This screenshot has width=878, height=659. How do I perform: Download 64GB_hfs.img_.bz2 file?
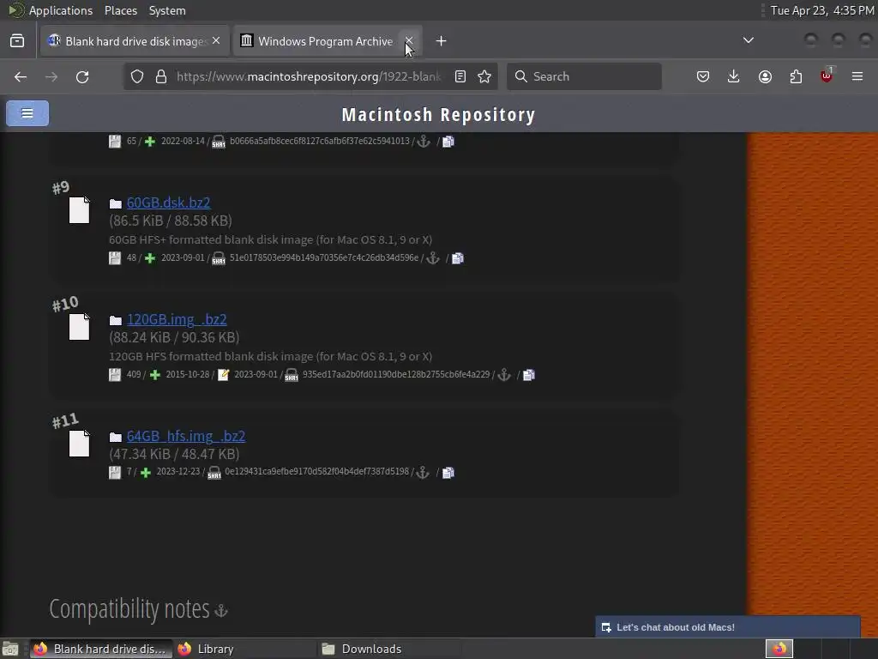click(x=186, y=435)
